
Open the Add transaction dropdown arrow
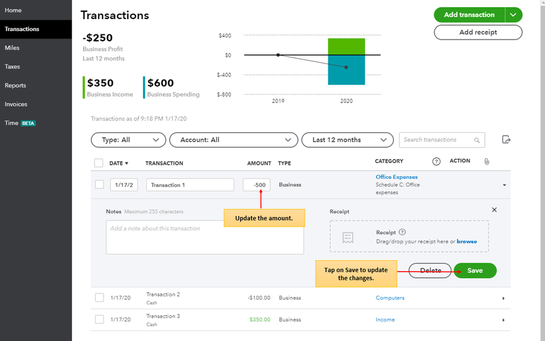(x=513, y=15)
